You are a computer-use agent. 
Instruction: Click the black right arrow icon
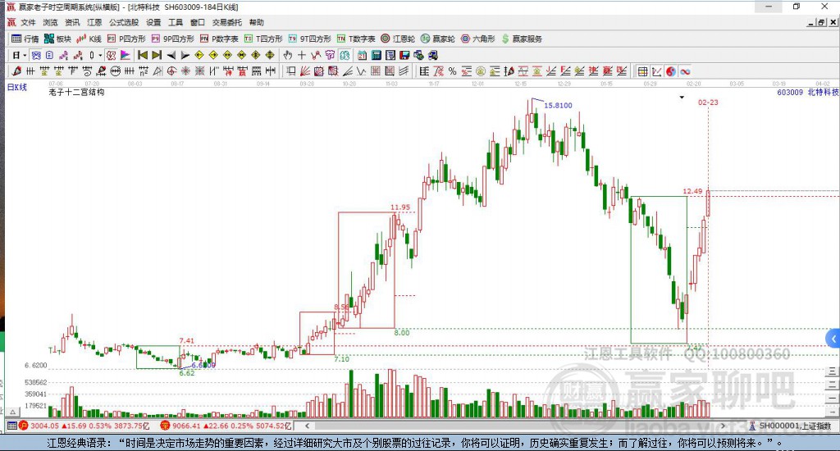click(185, 55)
